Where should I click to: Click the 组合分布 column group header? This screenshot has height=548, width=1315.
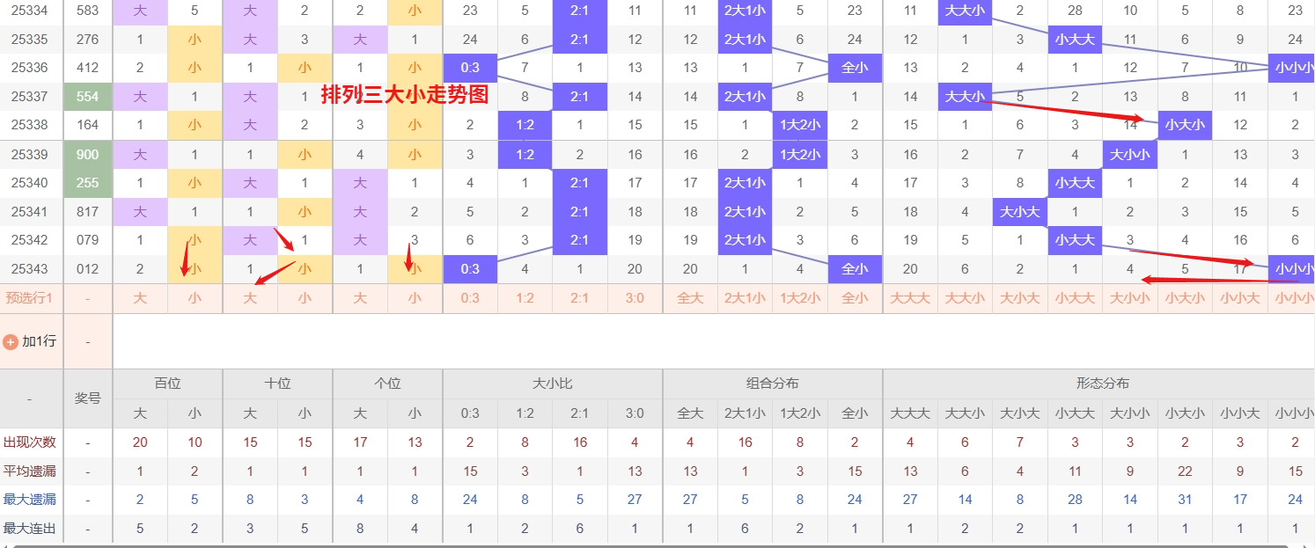pos(773,384)
